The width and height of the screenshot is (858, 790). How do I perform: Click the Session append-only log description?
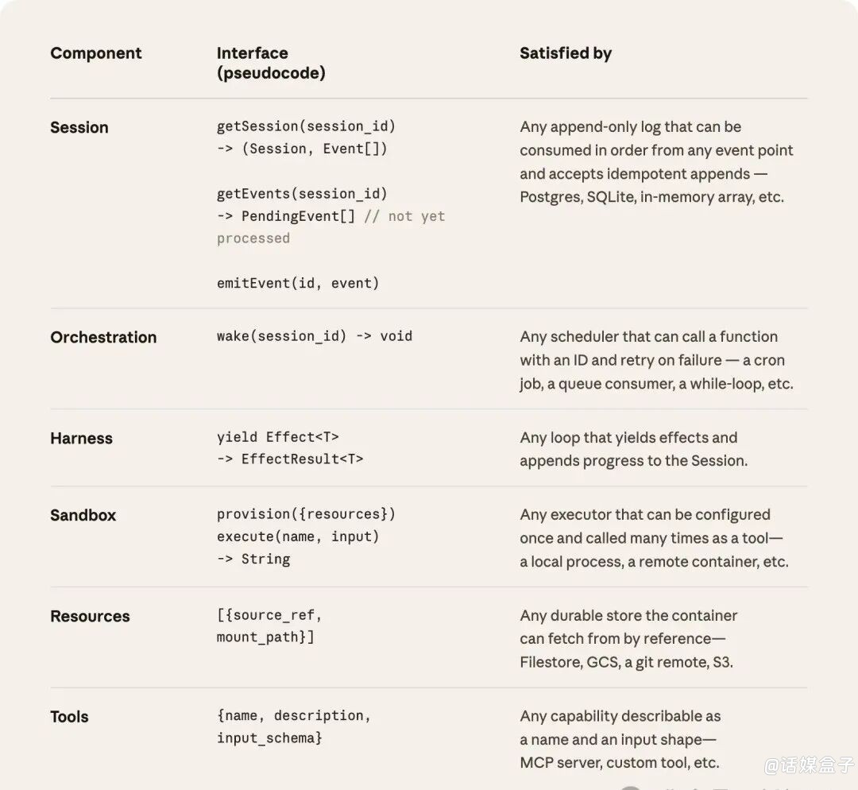[x=655, y=162]
